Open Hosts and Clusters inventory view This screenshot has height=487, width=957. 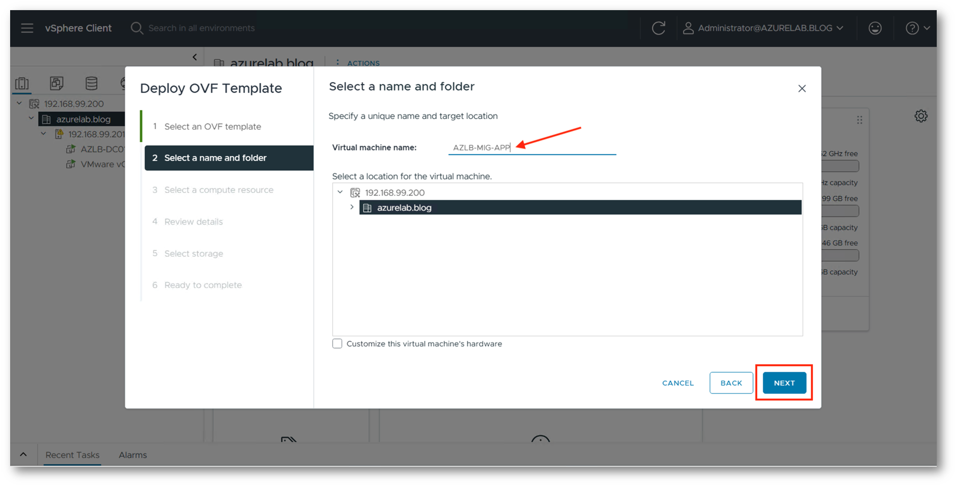click(22, 83)
